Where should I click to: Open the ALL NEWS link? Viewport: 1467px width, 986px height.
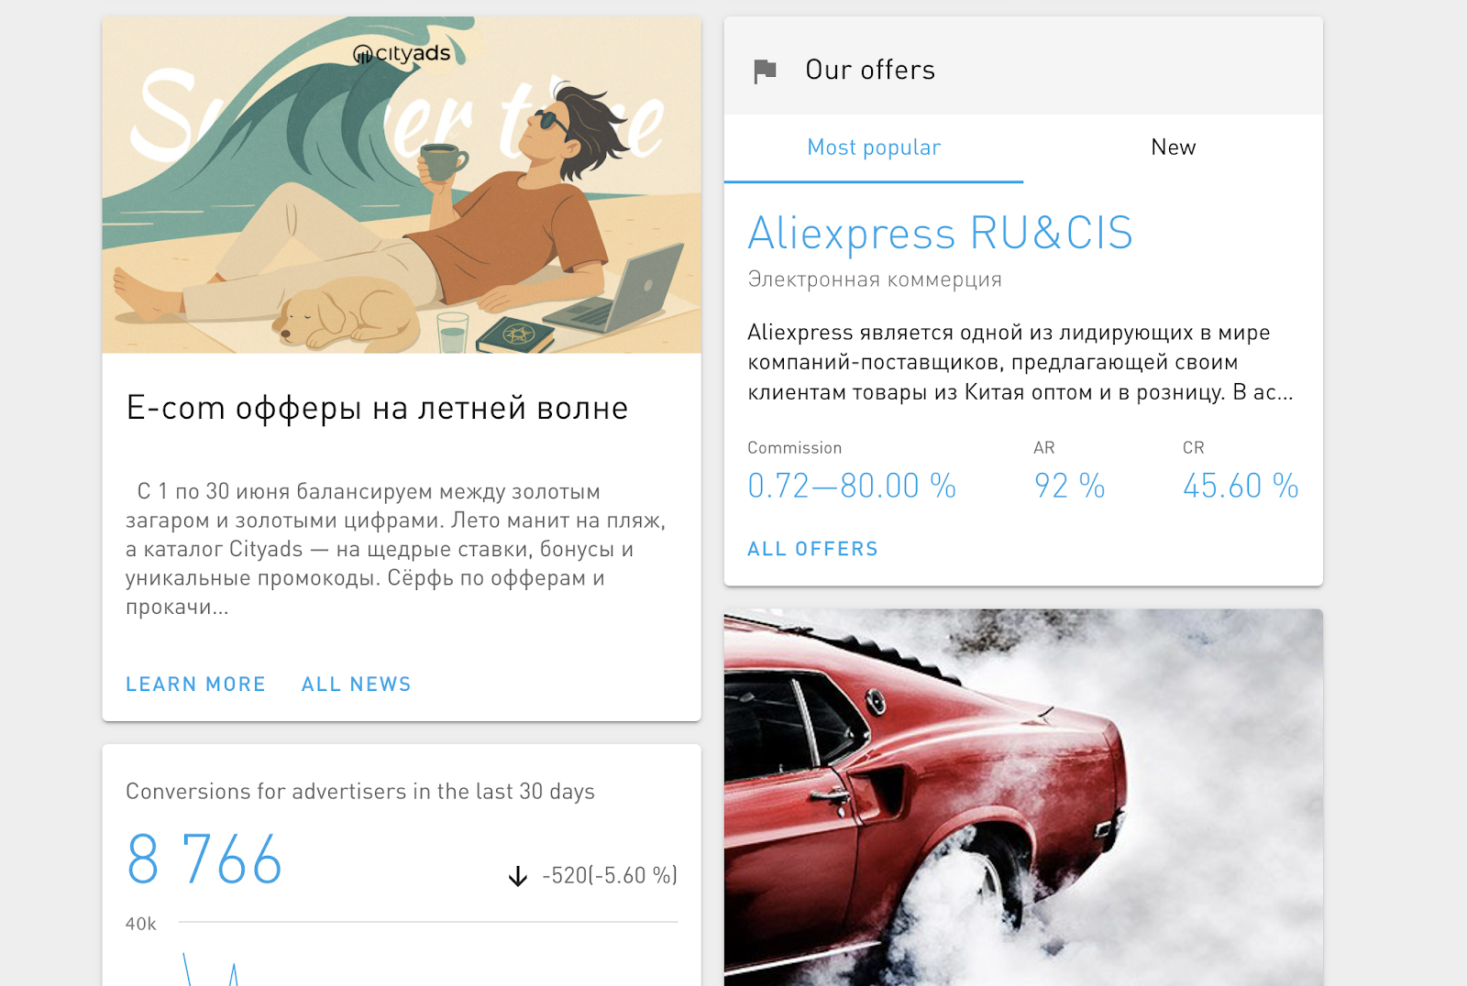pos(357,685)
